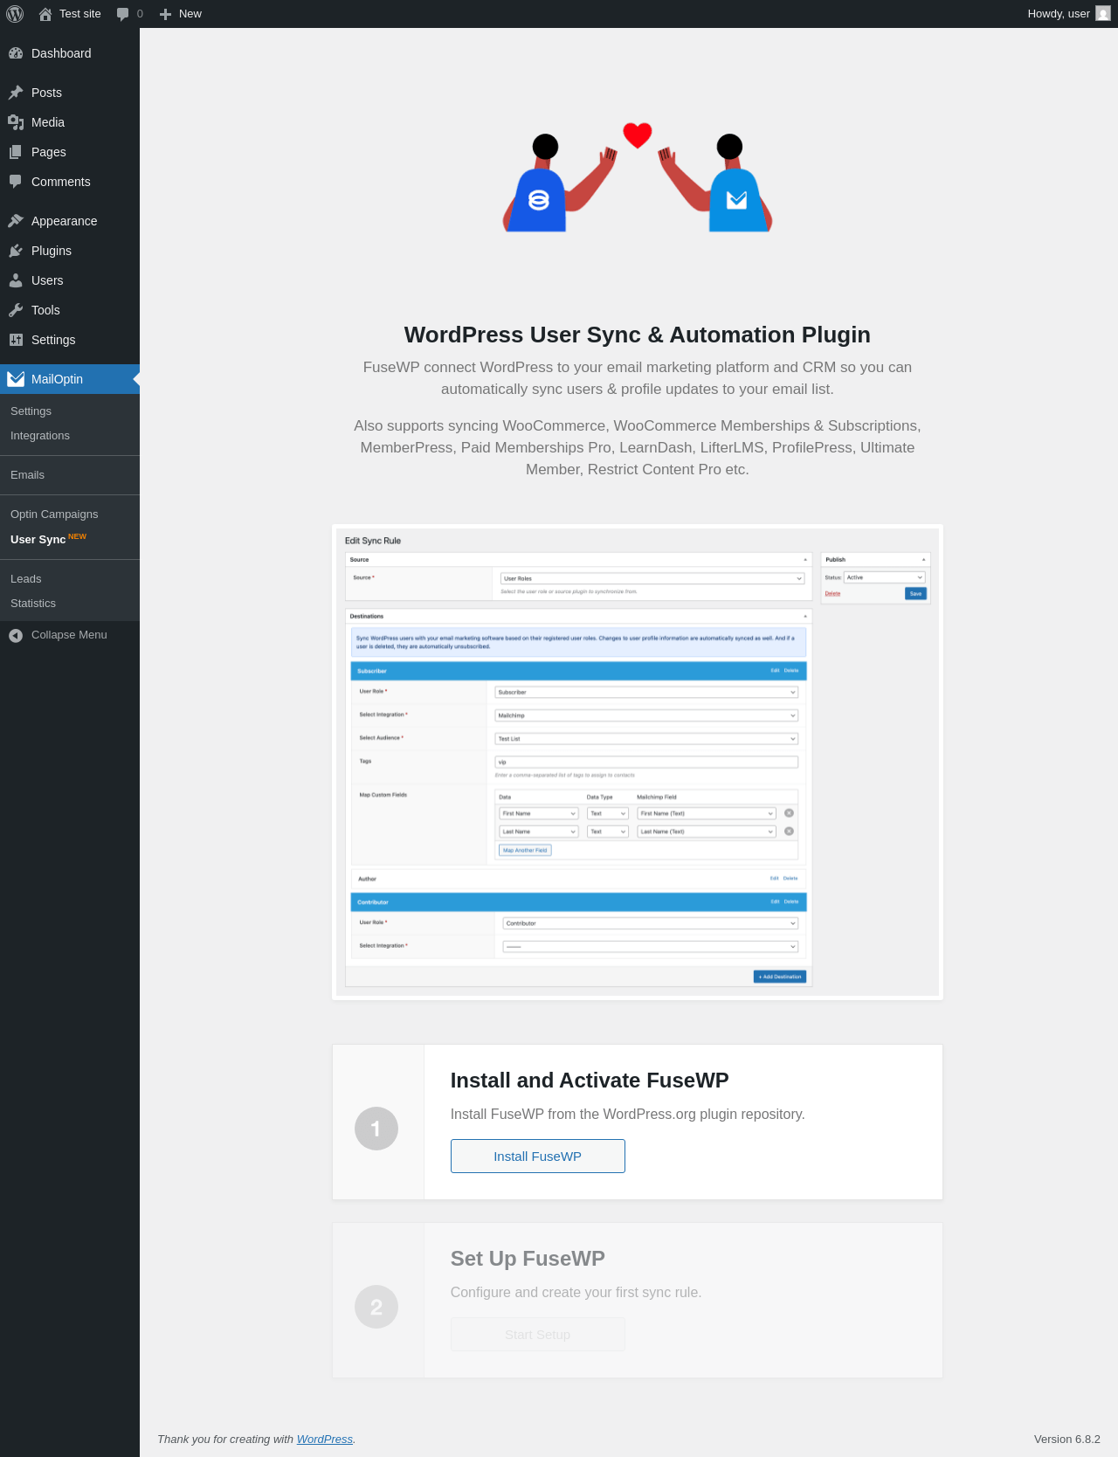Image resolution: width=1118 pixels, height=1457 pixels.
Task: Open the Howdy, user account menu
Action: click(x=1068, y=14)
